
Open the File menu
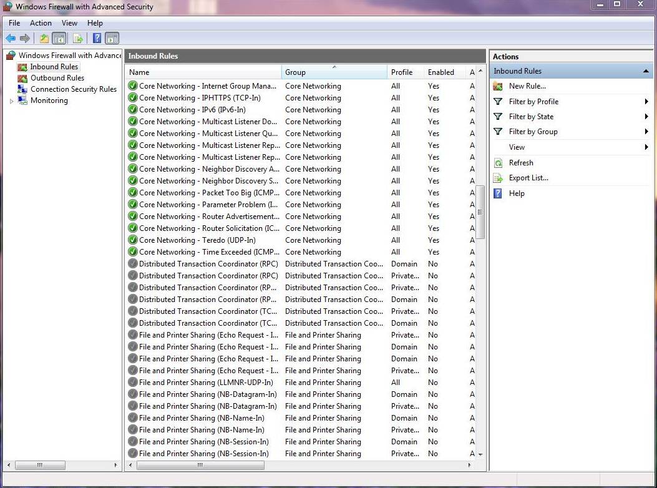point(14,23)
